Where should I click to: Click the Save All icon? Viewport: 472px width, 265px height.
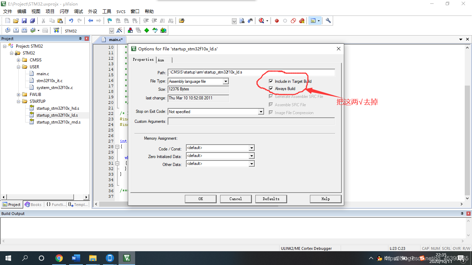click(x=32, y=21)
